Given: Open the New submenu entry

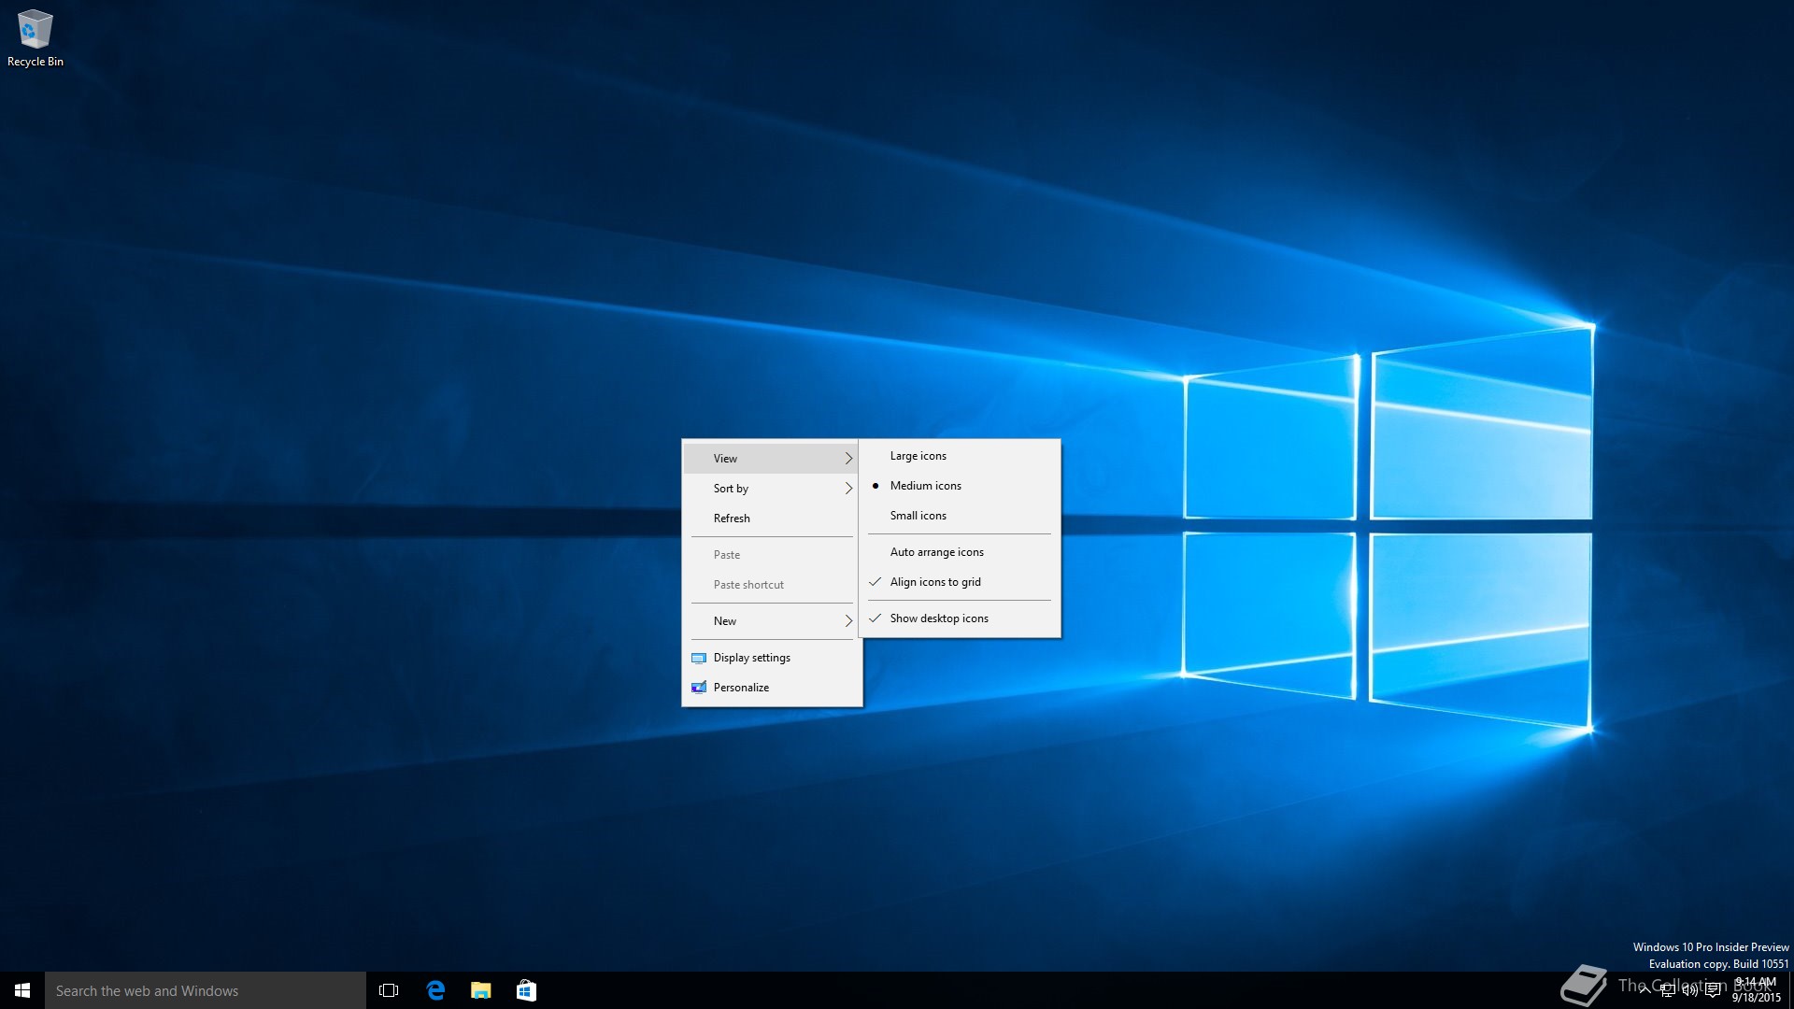Looking at the screenshot, I should 772,620.
